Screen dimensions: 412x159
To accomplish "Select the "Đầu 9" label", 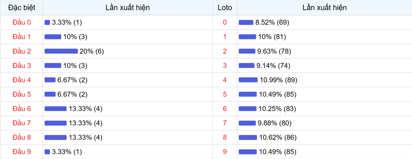I will pos(22,152).
